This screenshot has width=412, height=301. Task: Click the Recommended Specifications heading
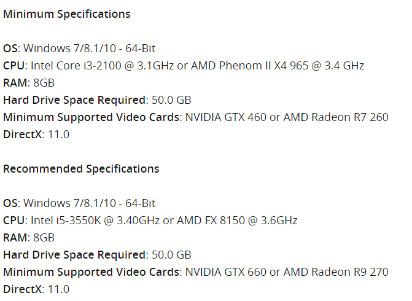tap(81, 169)
